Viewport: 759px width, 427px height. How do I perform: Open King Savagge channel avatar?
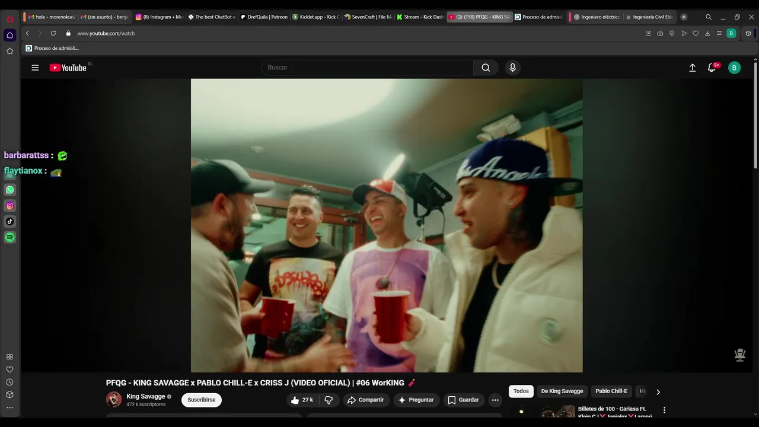[114, 400]
